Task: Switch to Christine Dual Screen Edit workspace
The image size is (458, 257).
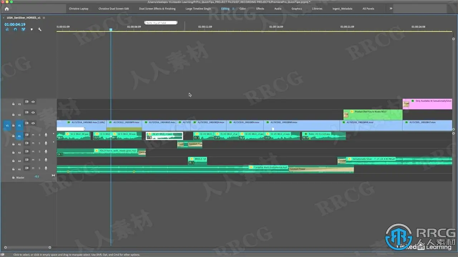Action: [114, 9]
